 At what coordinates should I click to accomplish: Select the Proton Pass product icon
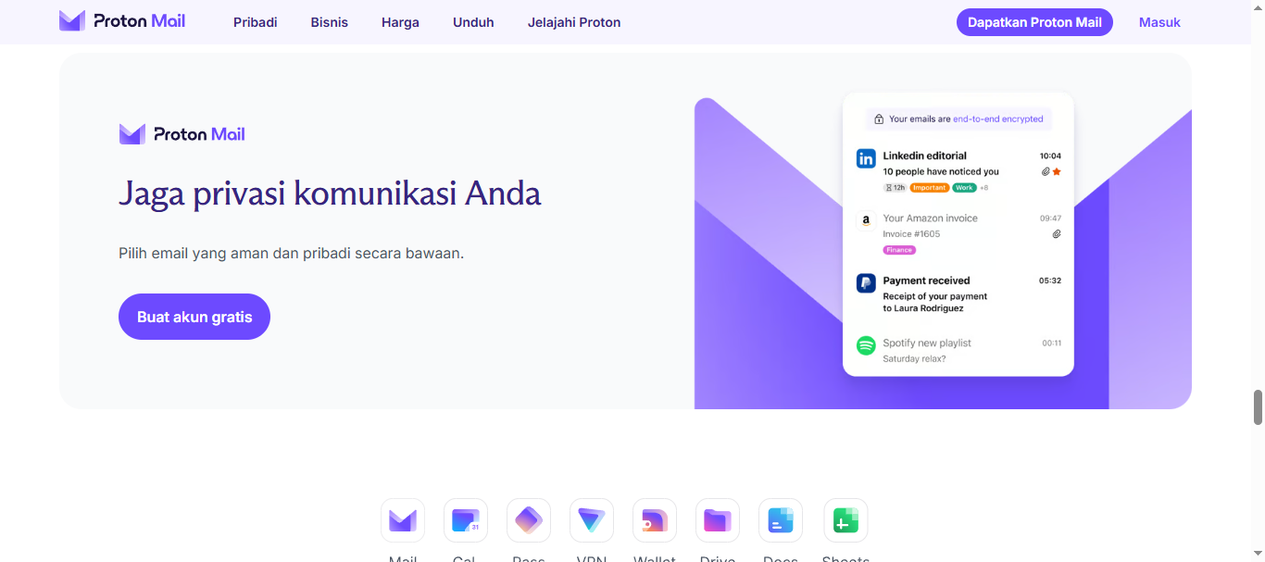529,520
